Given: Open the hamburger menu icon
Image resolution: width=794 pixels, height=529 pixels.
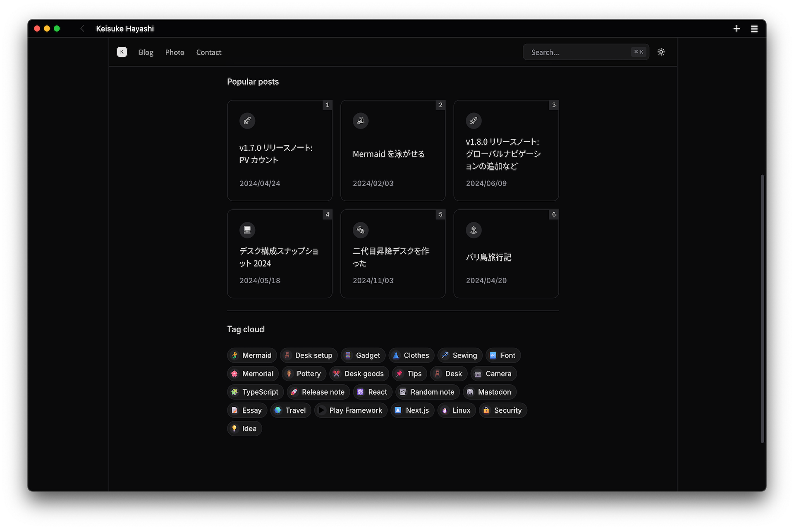Looking at the screenshot, I should [754, 29].
